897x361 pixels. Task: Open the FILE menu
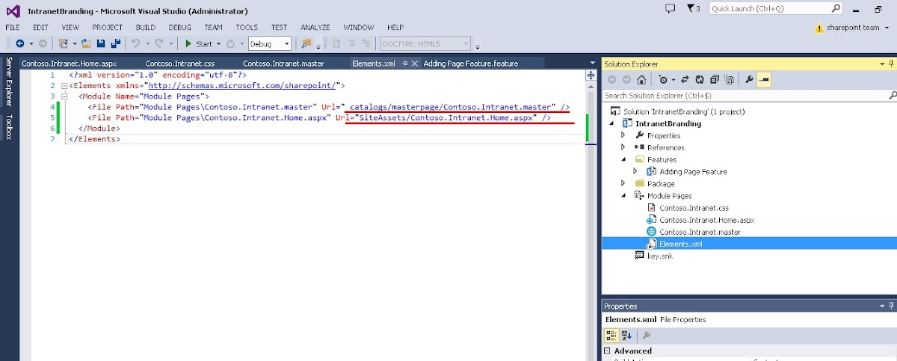coord(13,28)
